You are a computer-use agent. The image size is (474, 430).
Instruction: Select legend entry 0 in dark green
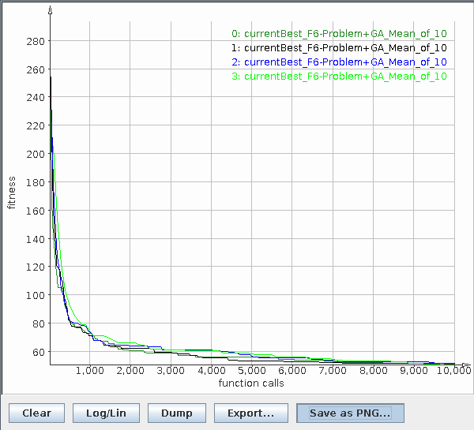(x=339, y=34)
